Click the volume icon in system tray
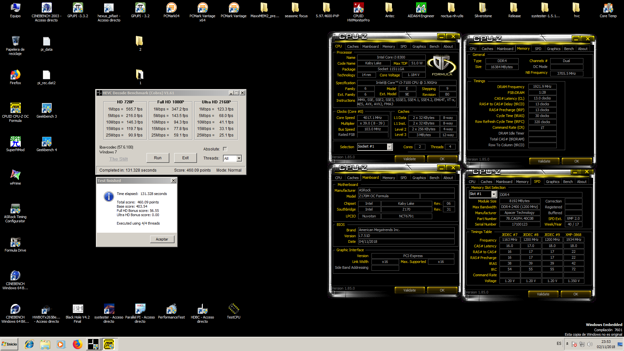Screen dimensions: 624x351 pyautogui.click(x=590, y=344)
